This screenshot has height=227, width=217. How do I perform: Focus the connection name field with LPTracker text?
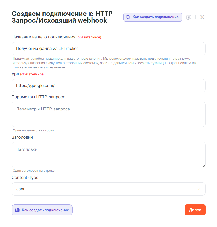click(108, 49)
